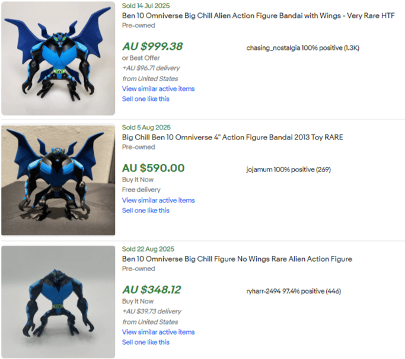This screenshot has height=359, width=405.
Task: Click the 'Sold 14 Jul 2025' label
Action: click(146, 6)
